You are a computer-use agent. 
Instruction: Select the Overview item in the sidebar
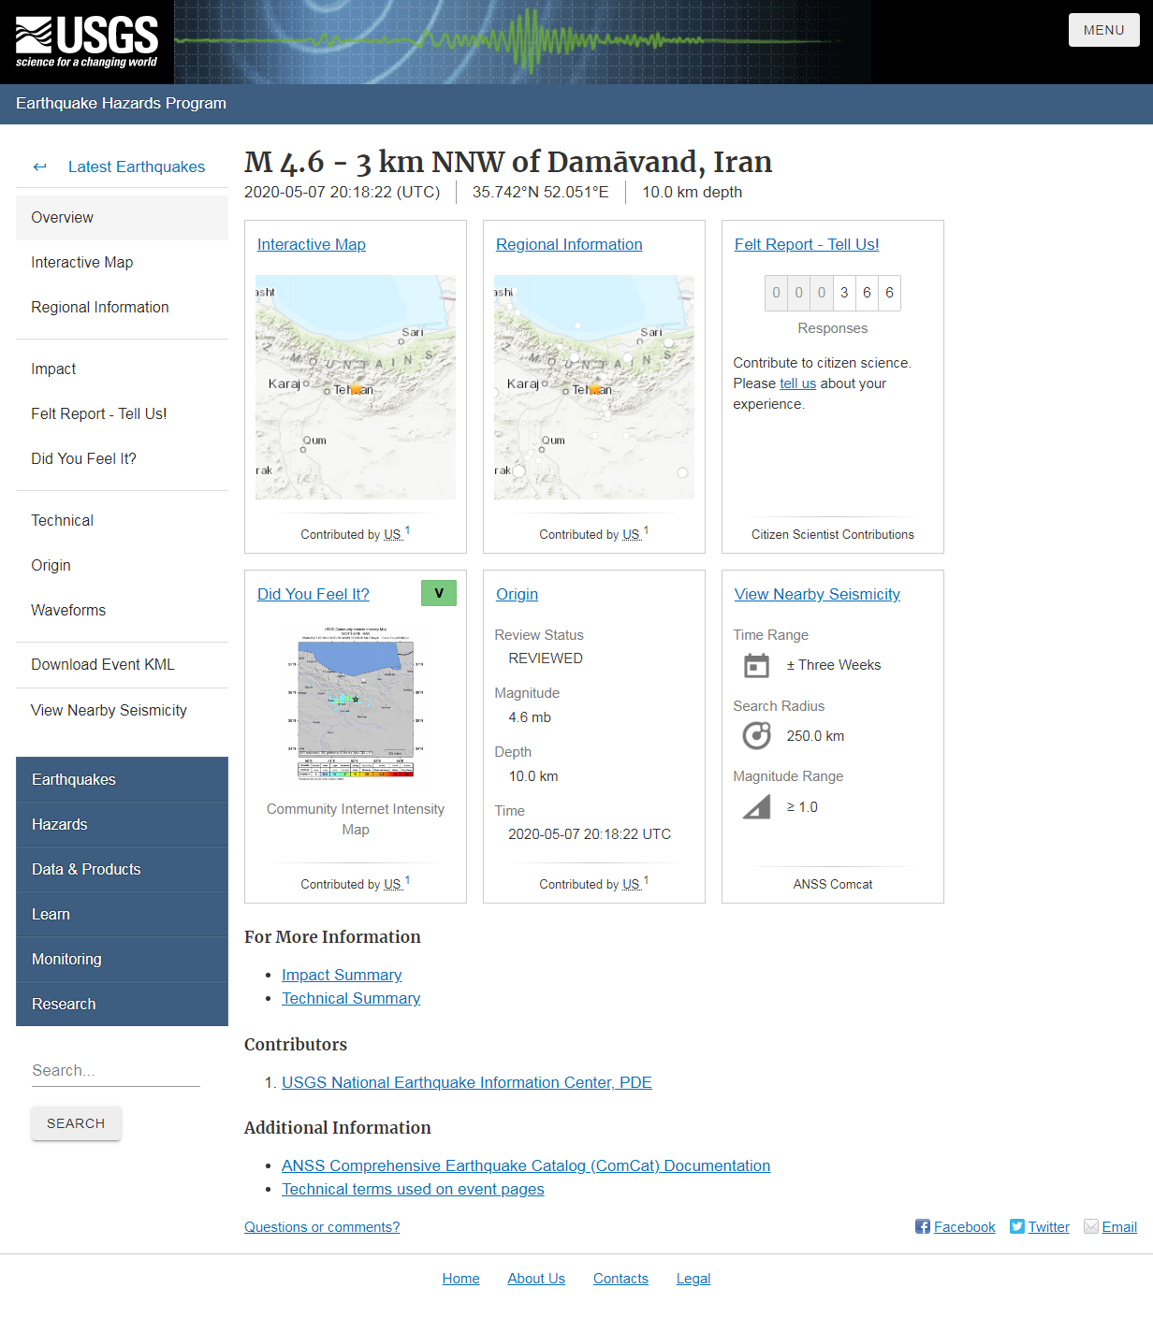(x=62, y=217)
